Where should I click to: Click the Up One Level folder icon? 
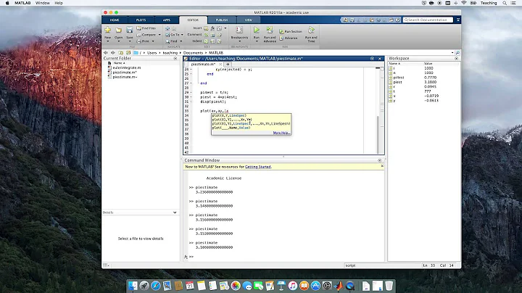pyautogui.click(x=121, y=53)
